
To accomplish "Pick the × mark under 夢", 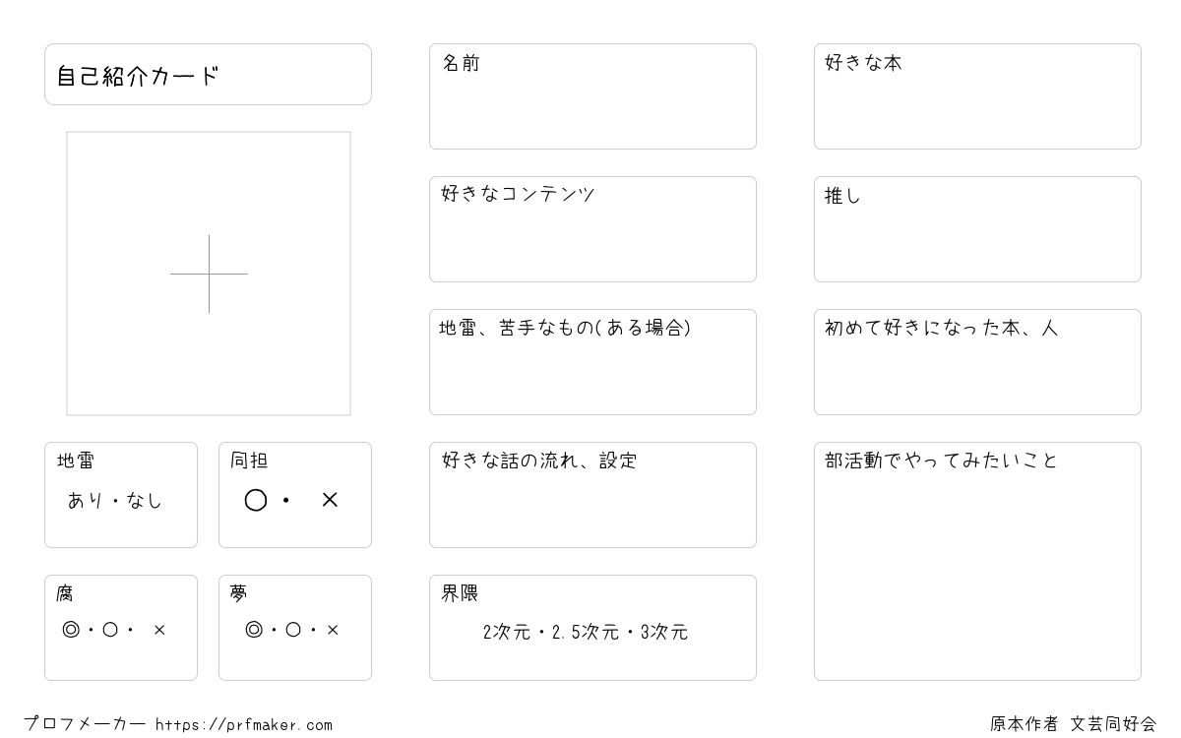I will coord(333,630).
